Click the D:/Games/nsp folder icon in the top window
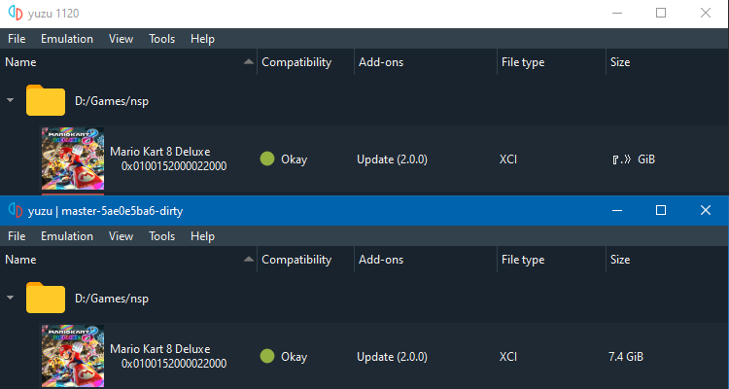 [46, 100]
